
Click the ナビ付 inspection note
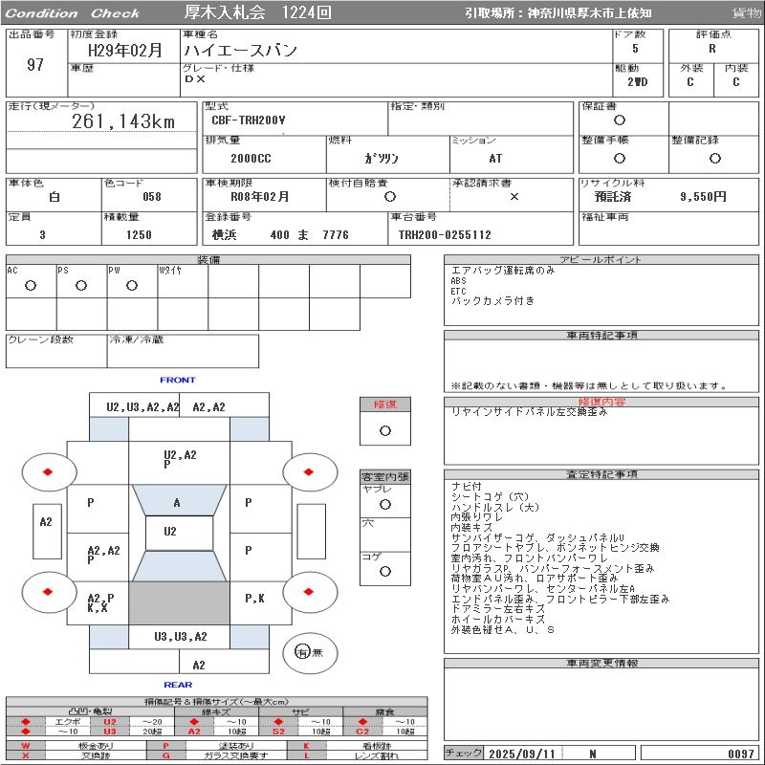point(467,486)
